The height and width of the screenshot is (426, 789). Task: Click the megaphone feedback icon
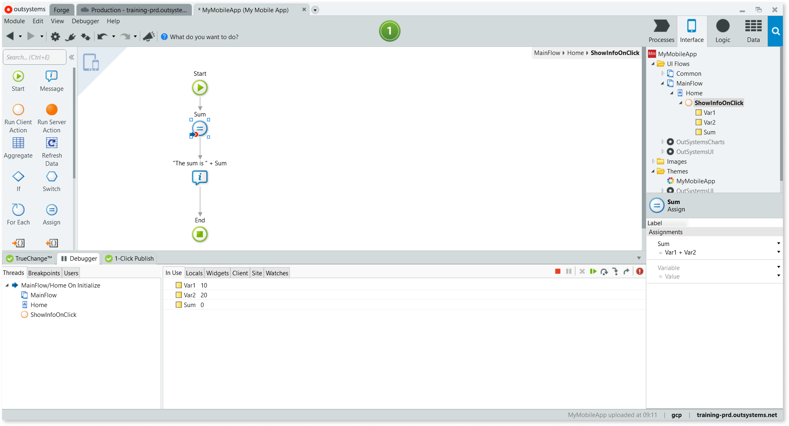tap(149, 37)
